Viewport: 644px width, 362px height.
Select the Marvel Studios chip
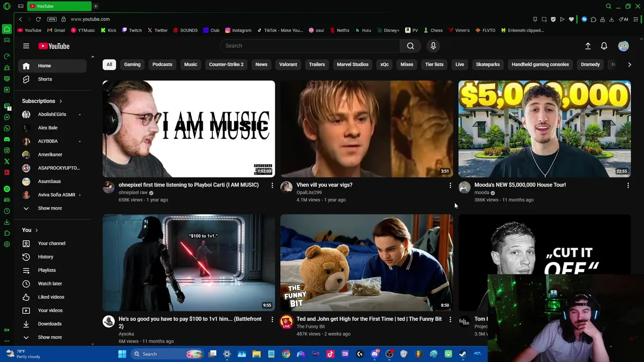pos(353,64)
